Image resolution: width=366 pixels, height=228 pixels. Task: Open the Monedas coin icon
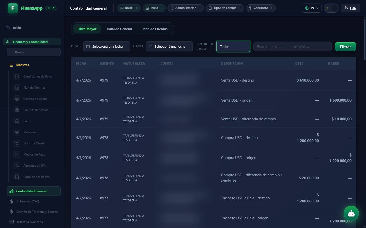17,132
